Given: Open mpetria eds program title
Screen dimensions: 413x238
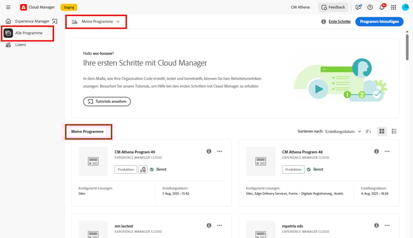Looking at the screenshot, I should pyautogui.click(x=292, y=226).
